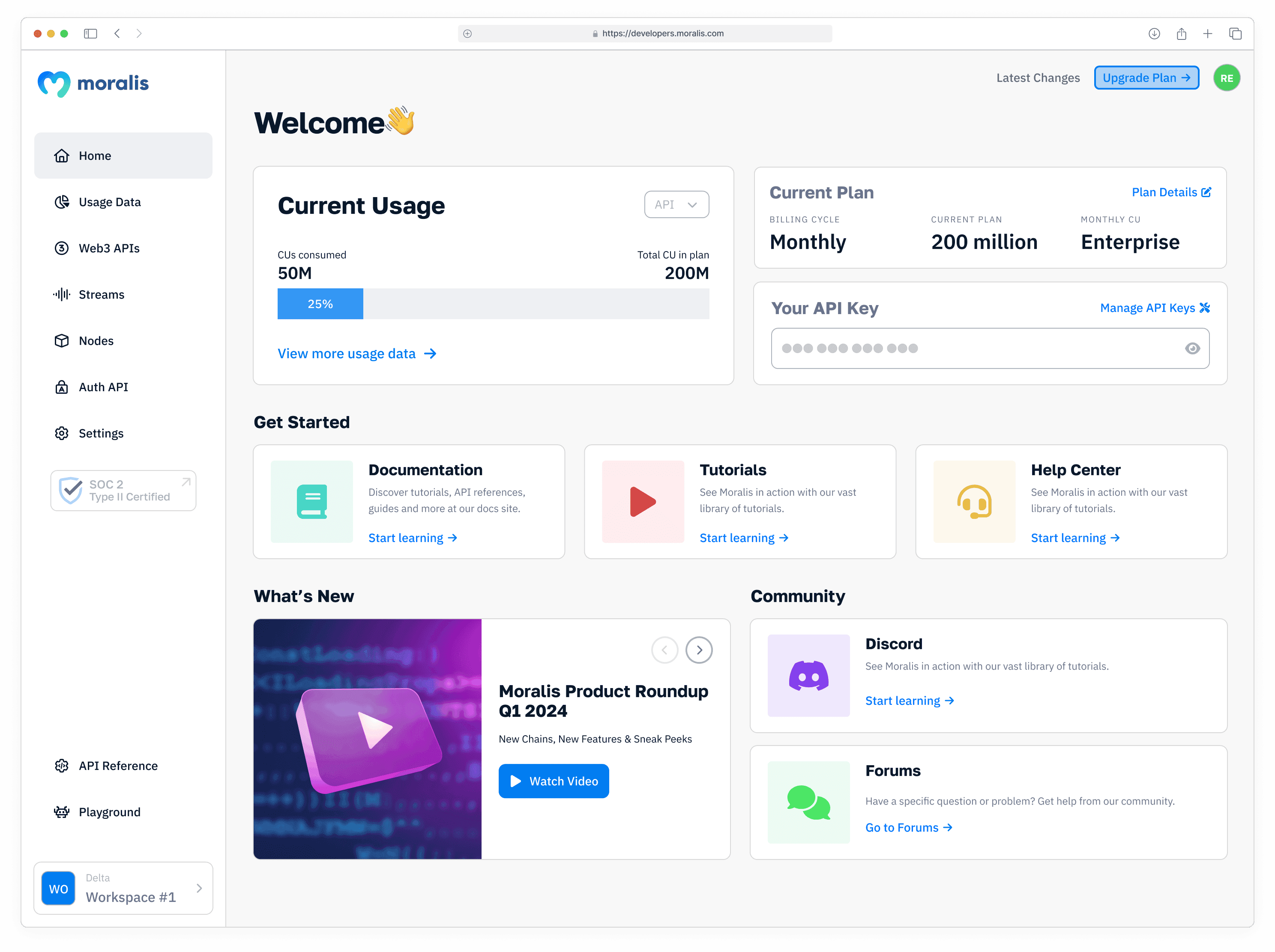Open Streams in the sidebar

(x=123, y=294)
